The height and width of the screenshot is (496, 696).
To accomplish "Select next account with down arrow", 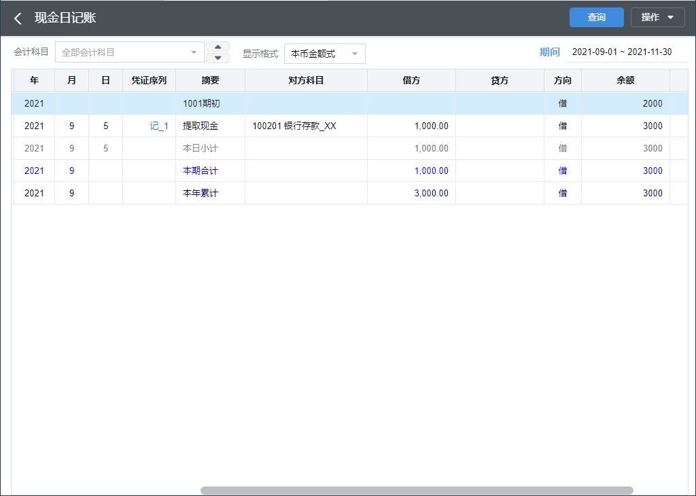I will tap(218, 58).
